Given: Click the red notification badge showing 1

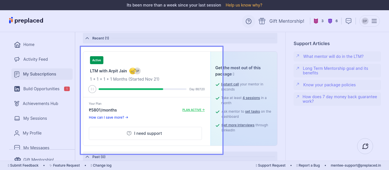Looking at the screenshot, I should (x=67, y=89).
